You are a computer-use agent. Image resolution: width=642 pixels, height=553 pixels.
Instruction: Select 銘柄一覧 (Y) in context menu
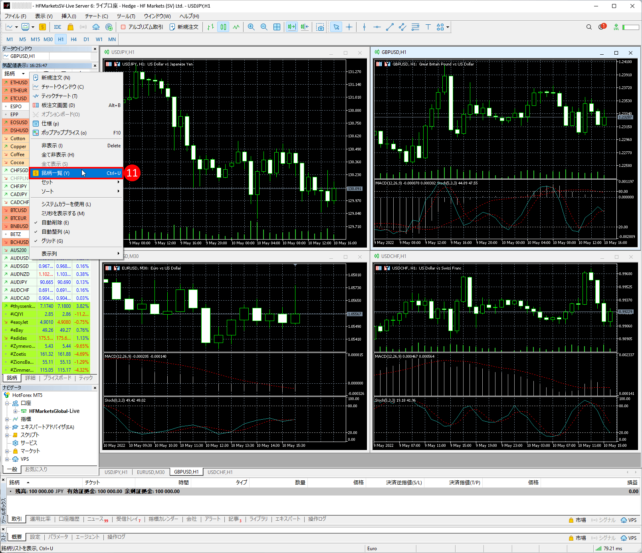(x=55, y=173)
